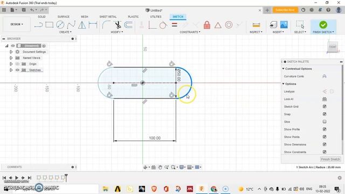Apply the Fix/Unfix lock constraint
345x194 pixels.
[207, 25]
